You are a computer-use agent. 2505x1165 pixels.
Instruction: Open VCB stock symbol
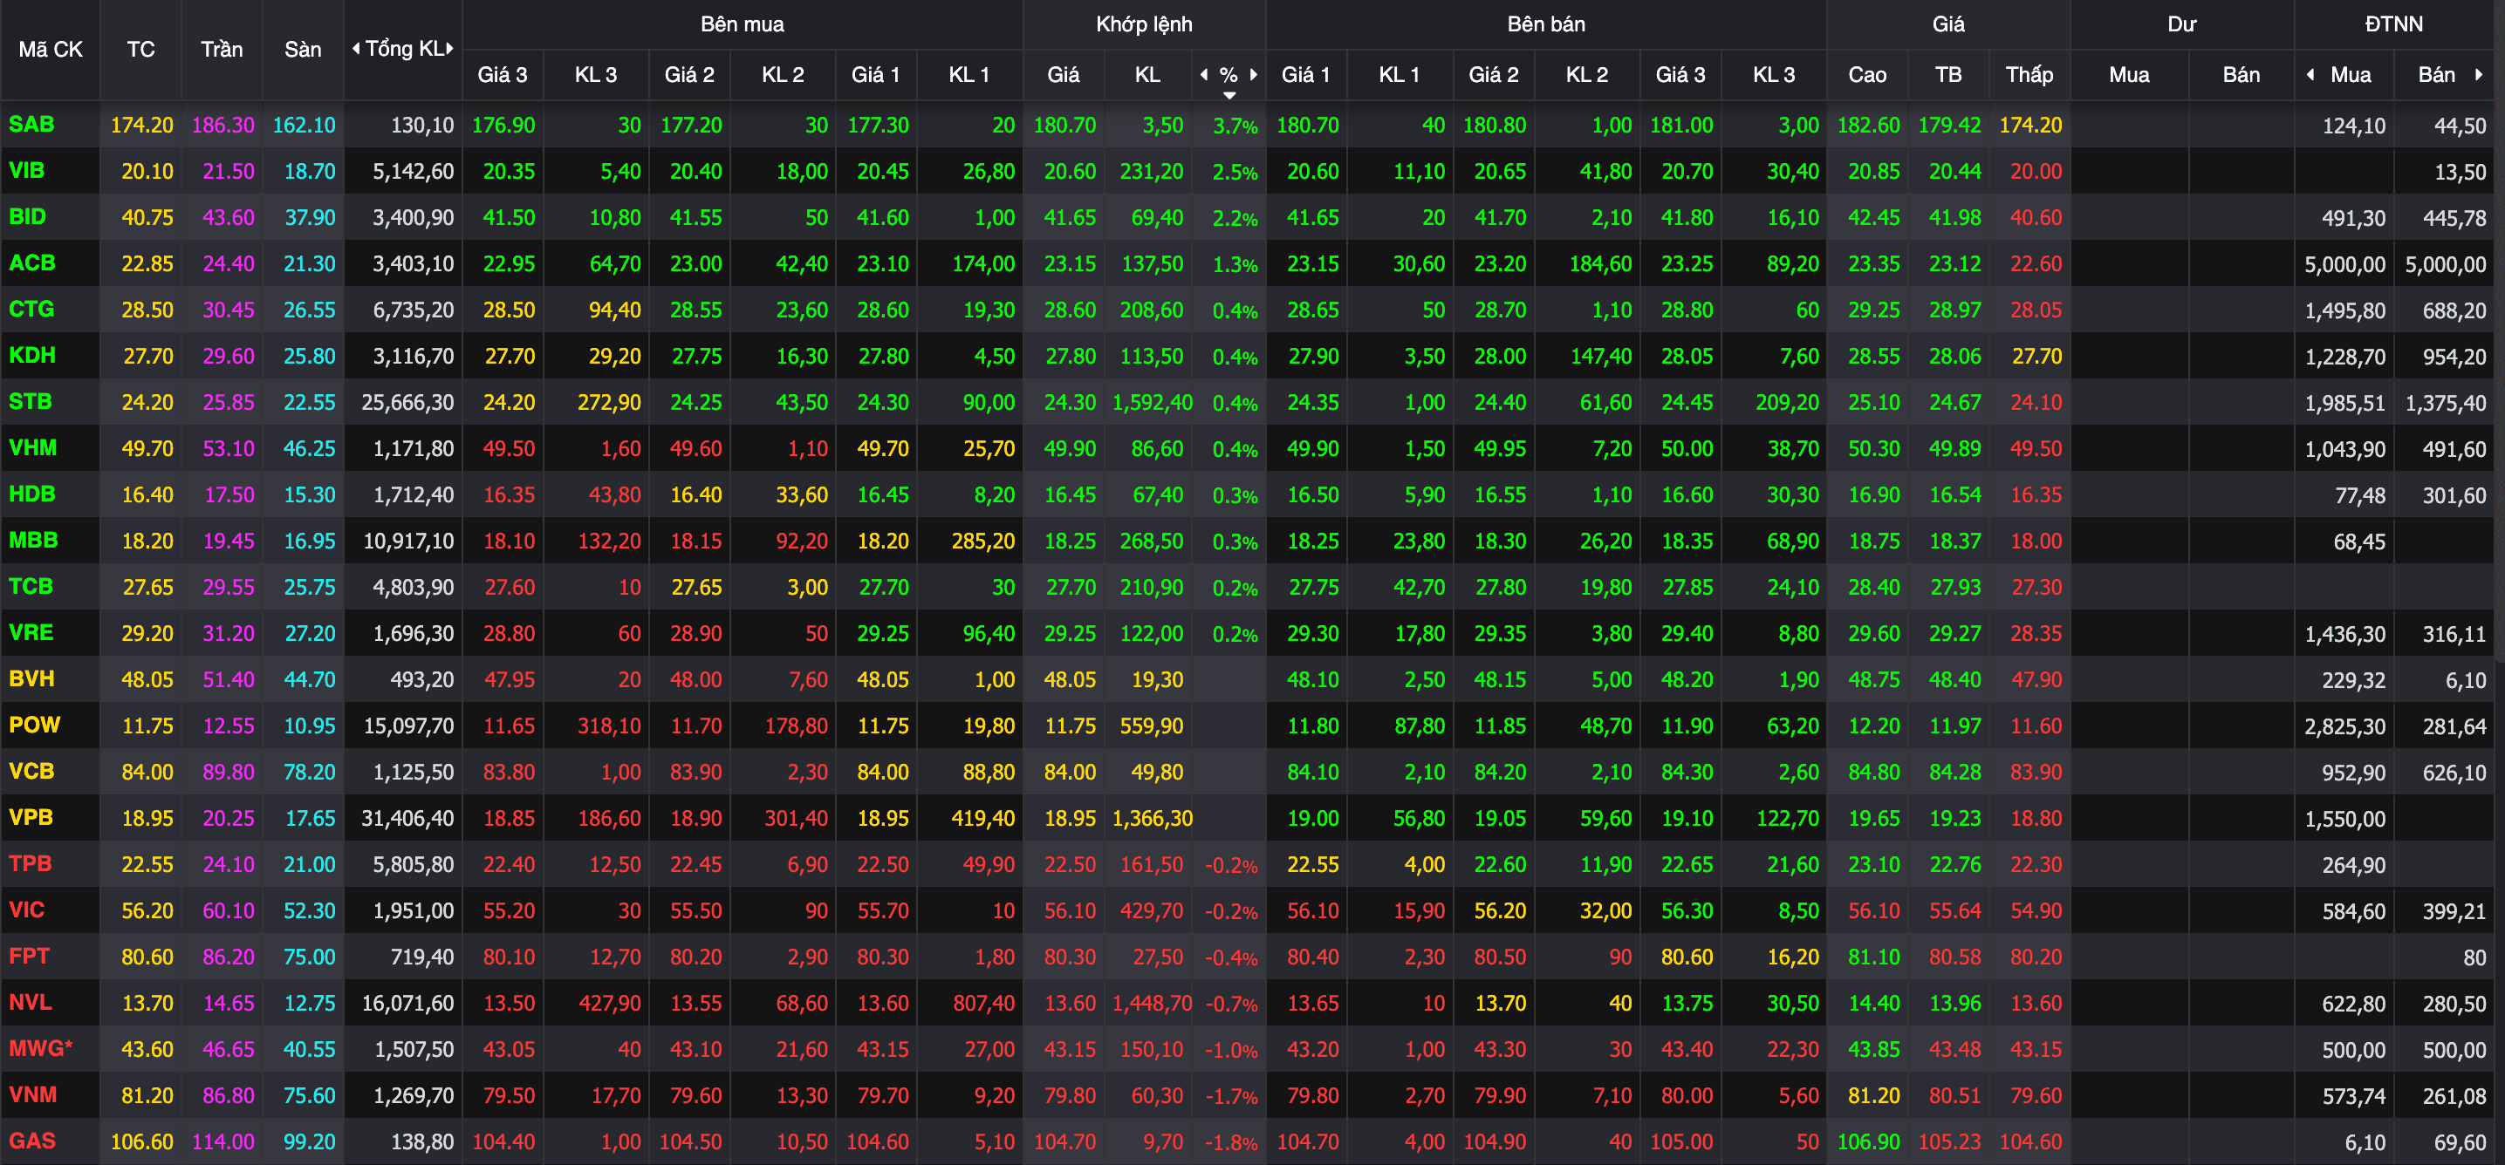(31, 772)
